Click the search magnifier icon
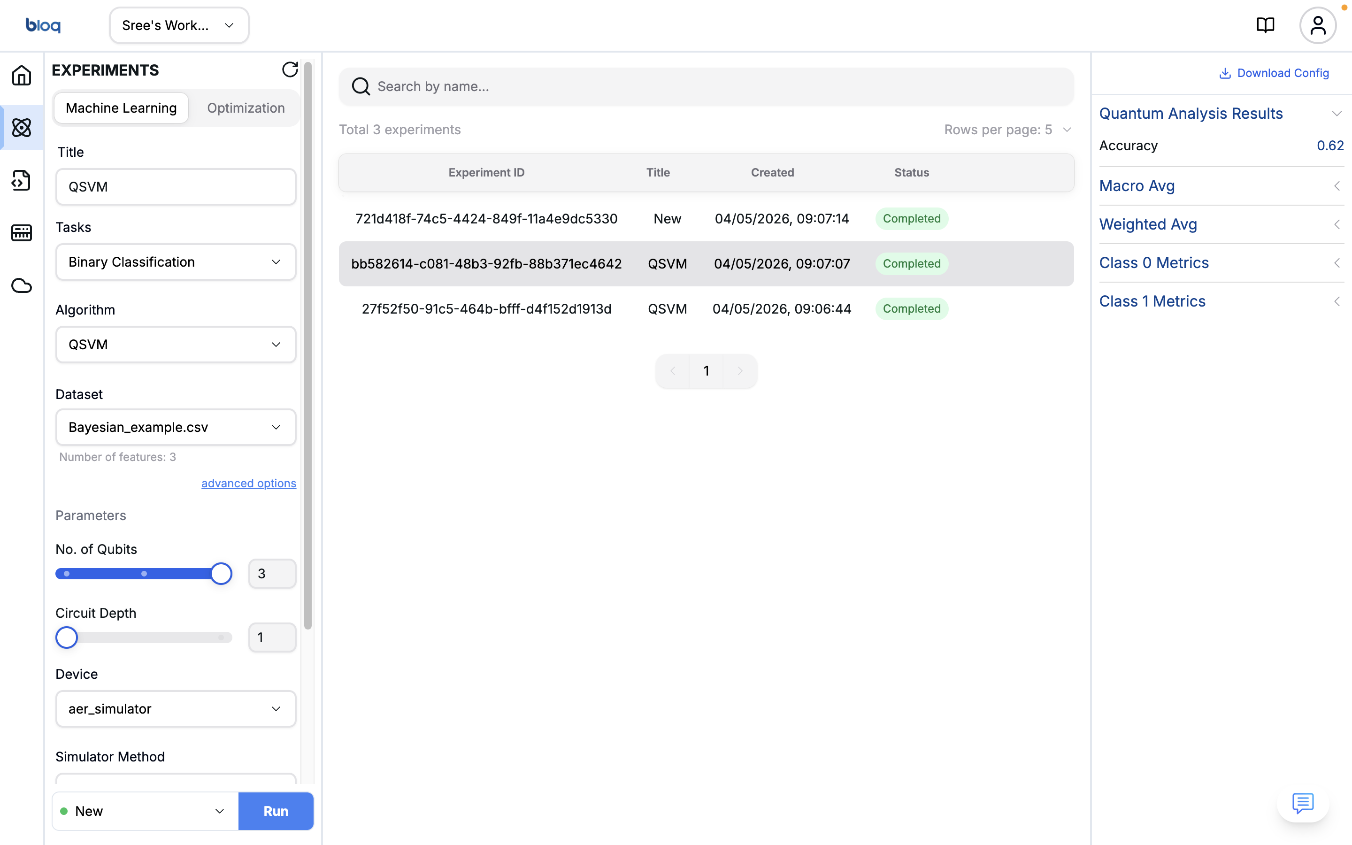Viewport: 1352px width, 845px height. 361,87
